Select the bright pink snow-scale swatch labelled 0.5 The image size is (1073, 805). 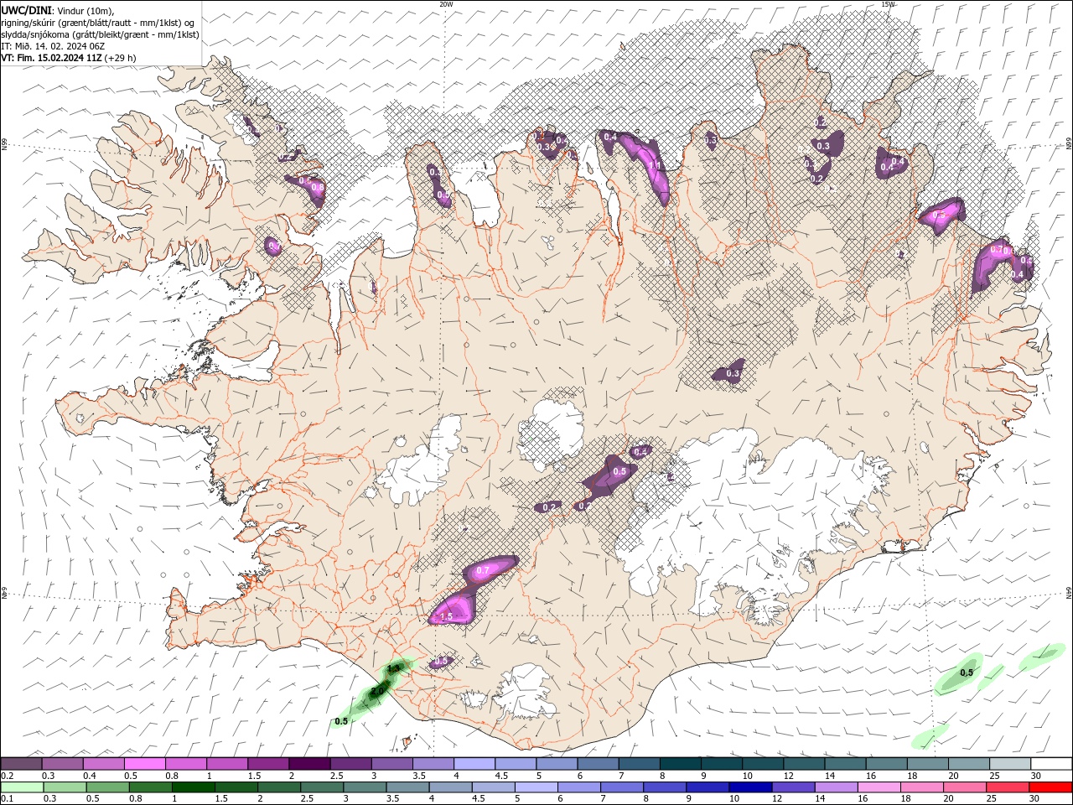point(144,764)
